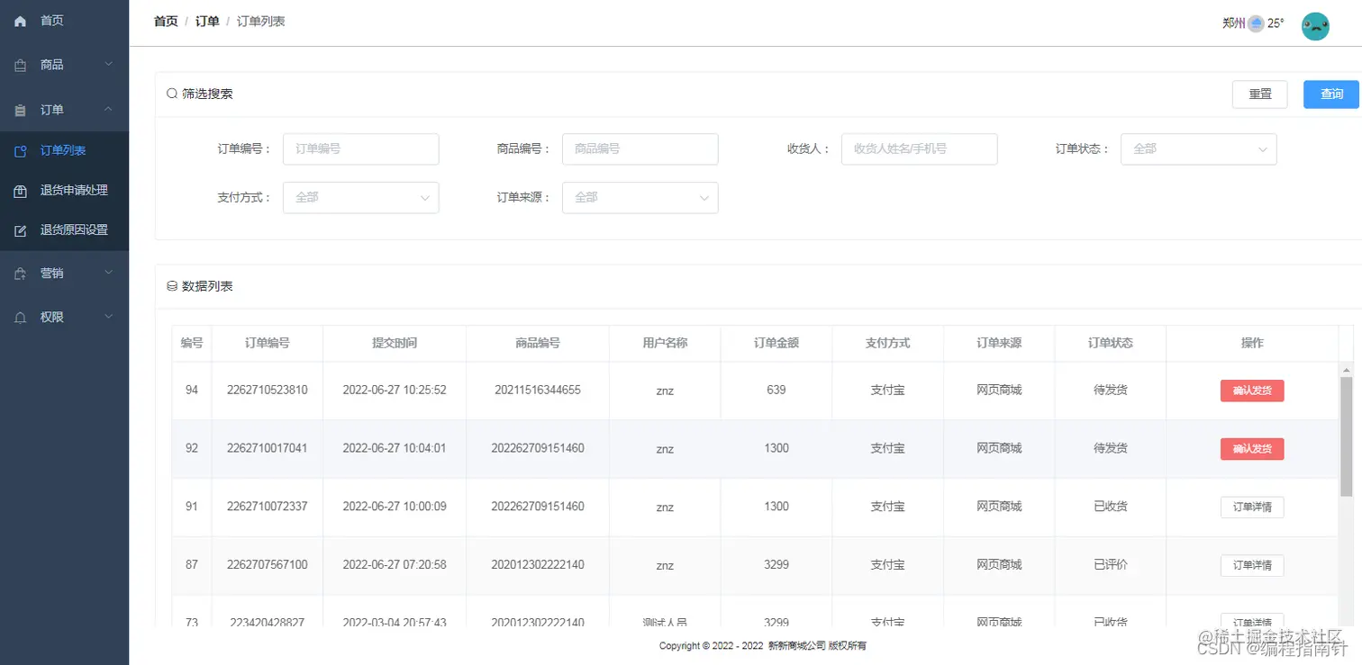Click the 提交时间 column header
This screenshot has height=665, width=1362.
pos(395,343)
